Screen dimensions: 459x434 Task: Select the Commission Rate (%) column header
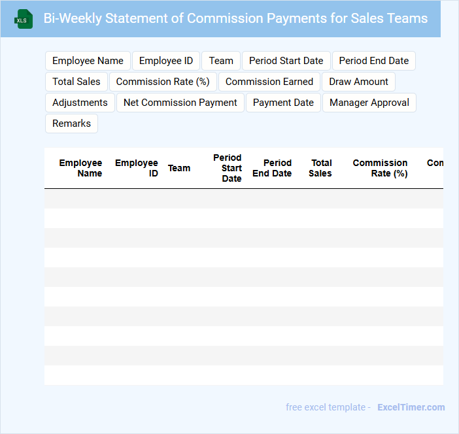coord(380,168)
